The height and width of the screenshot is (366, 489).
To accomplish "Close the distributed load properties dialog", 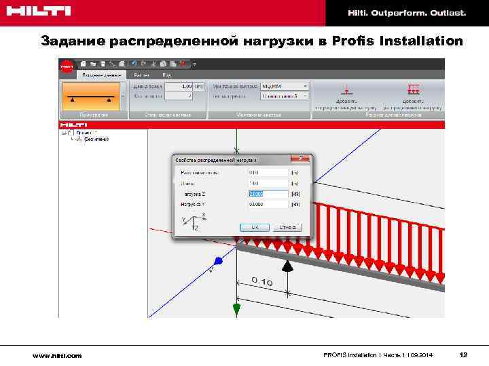I will pyautogui.click(x=300, y=159).
